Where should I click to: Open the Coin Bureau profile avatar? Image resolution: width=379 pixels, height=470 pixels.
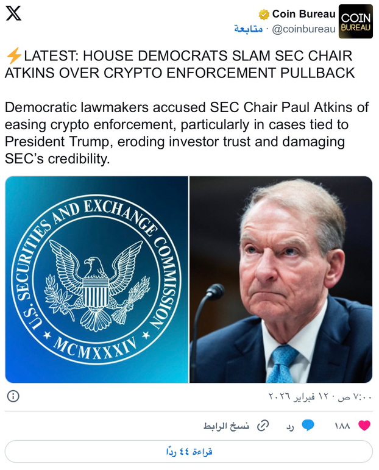(355, 21)
